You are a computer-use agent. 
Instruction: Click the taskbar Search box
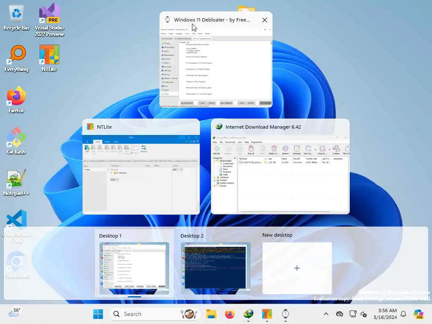pos(154,314)
